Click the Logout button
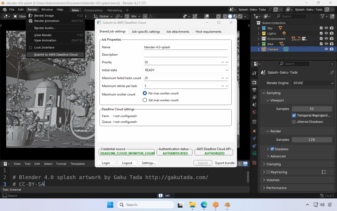337x211 pixels. tap(127, 163)
